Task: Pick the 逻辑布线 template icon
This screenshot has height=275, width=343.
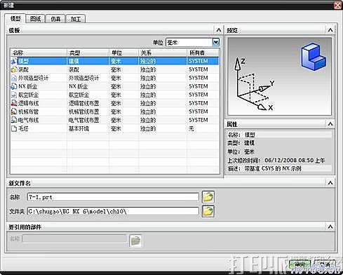Action: pos(14,103)
